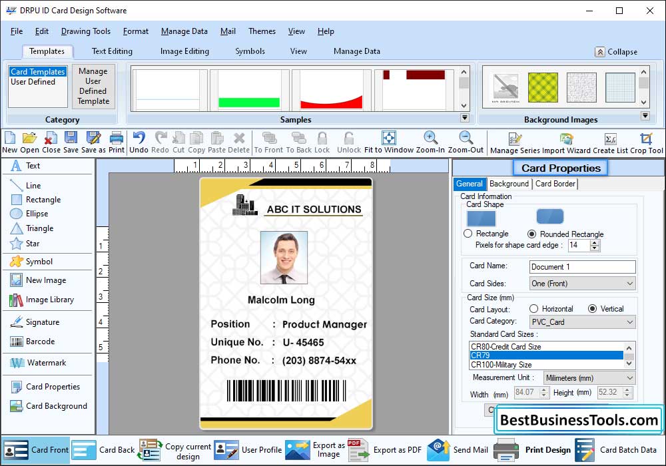Open a file with the Open icon
666x466 pixels.
29,142
